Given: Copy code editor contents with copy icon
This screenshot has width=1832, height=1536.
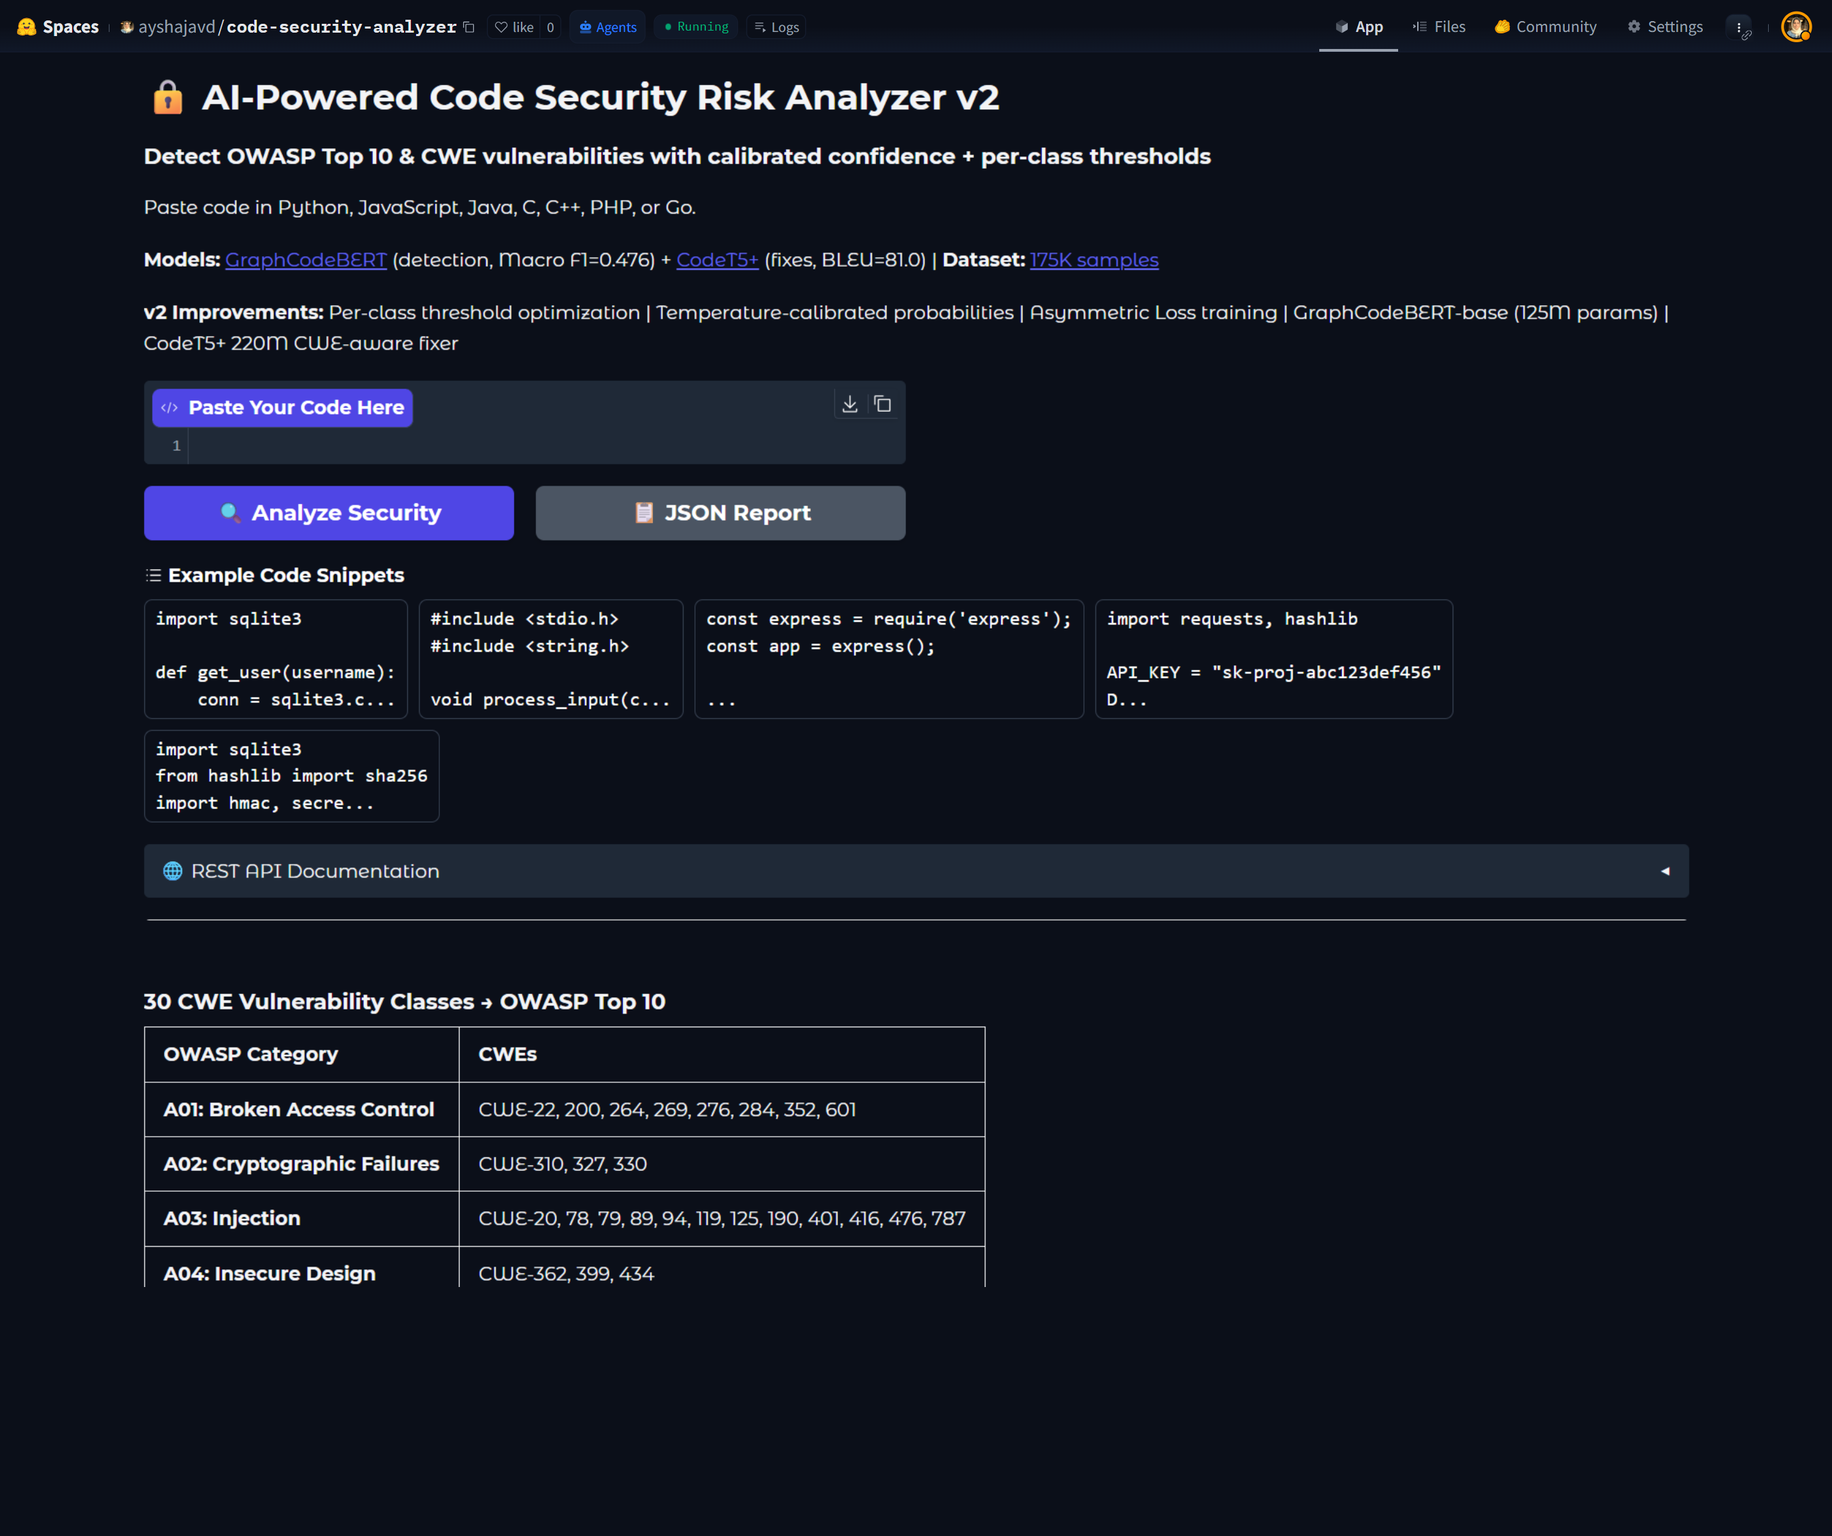Looking at the screenshot, I should click(882, 404).
